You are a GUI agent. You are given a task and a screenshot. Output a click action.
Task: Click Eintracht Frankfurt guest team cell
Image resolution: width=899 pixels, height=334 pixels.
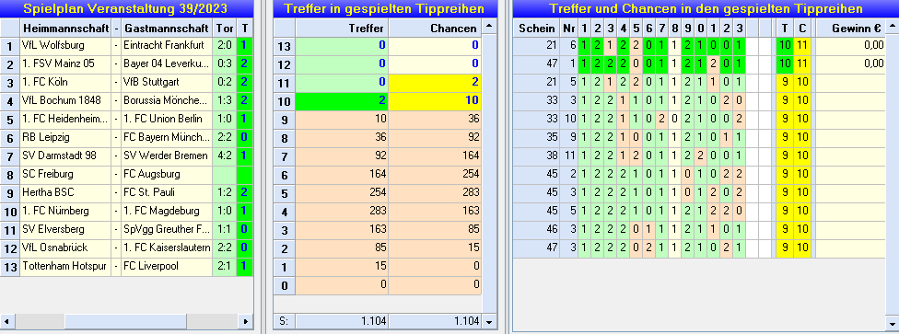tap(167, 45)
